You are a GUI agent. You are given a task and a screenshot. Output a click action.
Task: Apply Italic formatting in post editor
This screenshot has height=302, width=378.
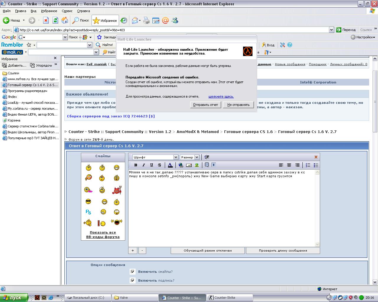click(144, 165)
